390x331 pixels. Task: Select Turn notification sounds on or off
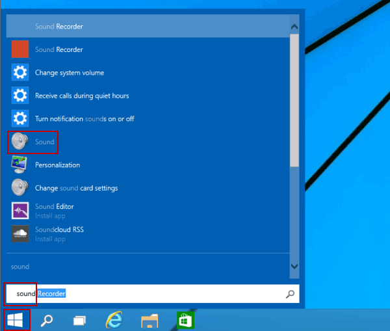tap(148, 119)
